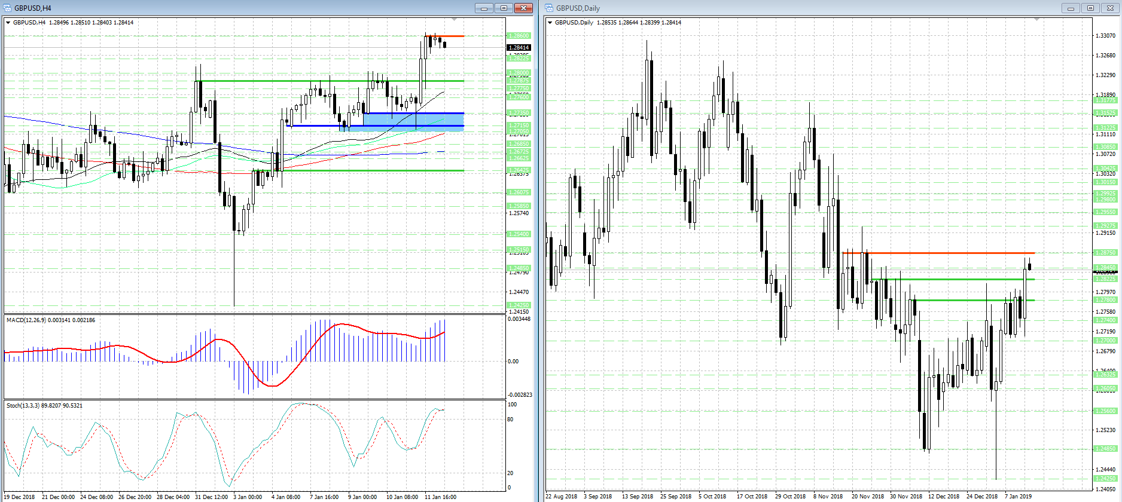Click the grey chart shift marker on the H4 chart

[x=454, y=20]
